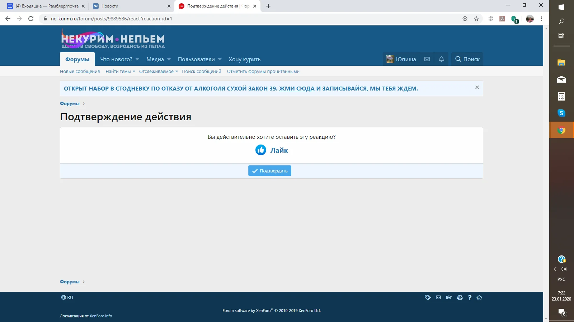
Task: Open the Медиа dropdown menu
Action: coord(157,59)
